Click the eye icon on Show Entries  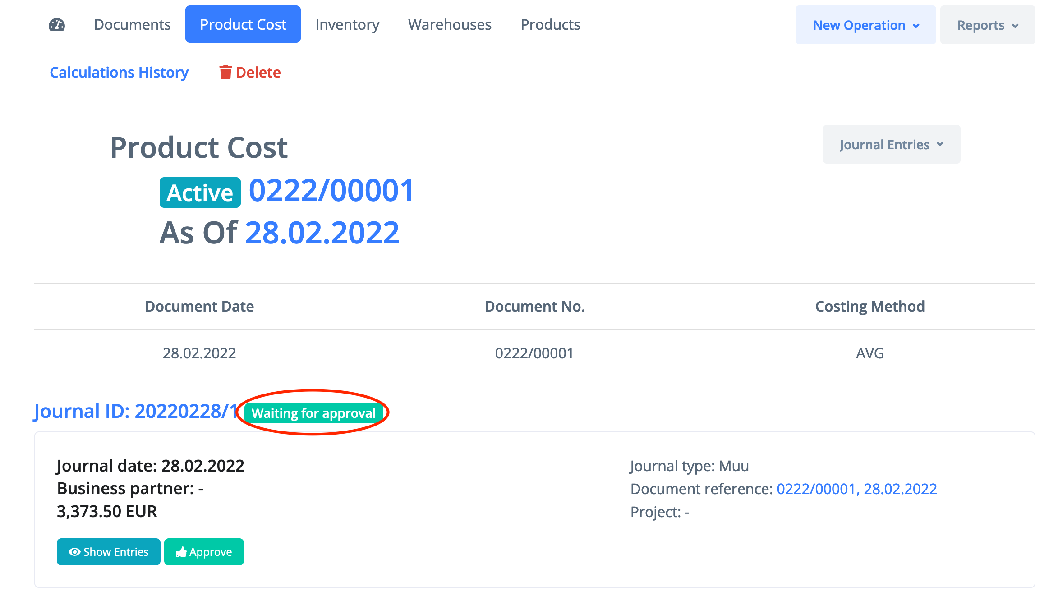[74, 552]
